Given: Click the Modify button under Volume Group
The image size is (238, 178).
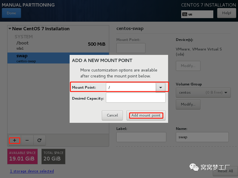Looking at the screenshot, I should [x=188, y=104].
